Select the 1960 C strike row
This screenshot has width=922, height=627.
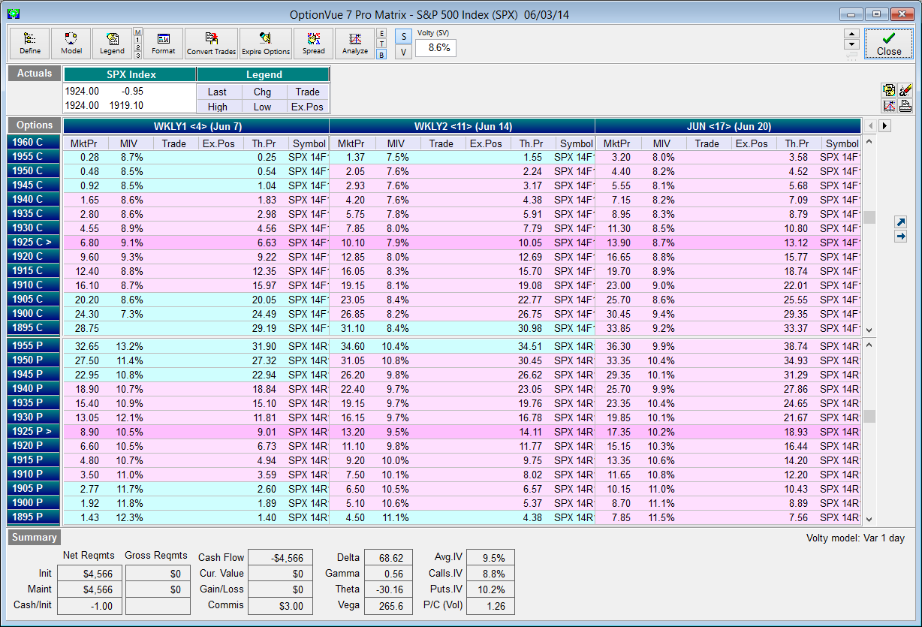pos(35,142)
